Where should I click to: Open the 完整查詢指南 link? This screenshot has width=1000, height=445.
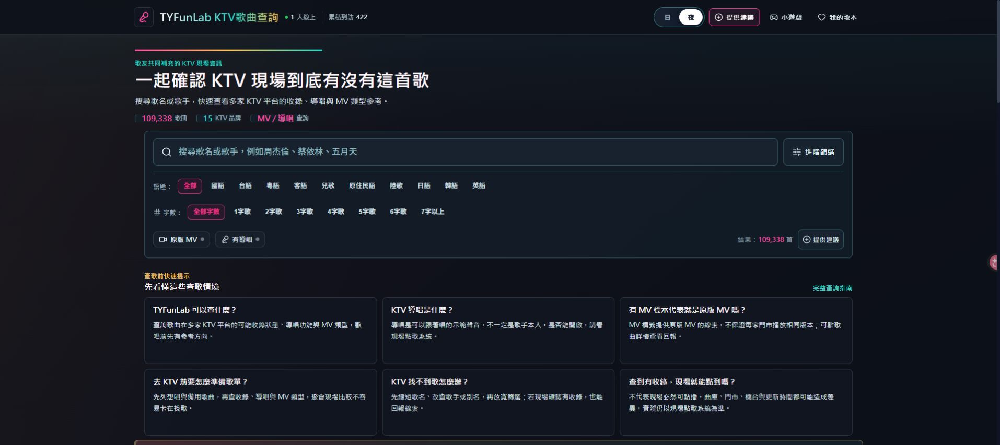point(832,288)
